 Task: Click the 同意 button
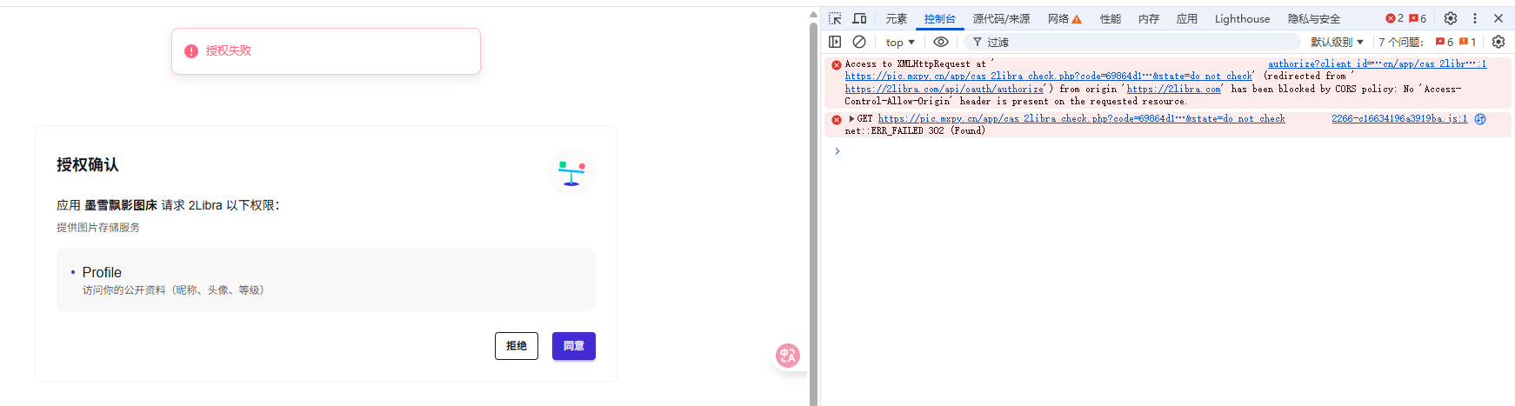tap(573, 346)
